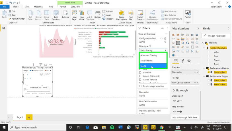Open the File menu
Image resolution: width=232 pixels, height=131 pixels.
click(x=5, y=7)
